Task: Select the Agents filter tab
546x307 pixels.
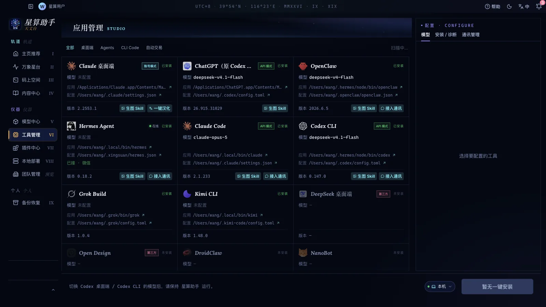Action: (107, 48)
